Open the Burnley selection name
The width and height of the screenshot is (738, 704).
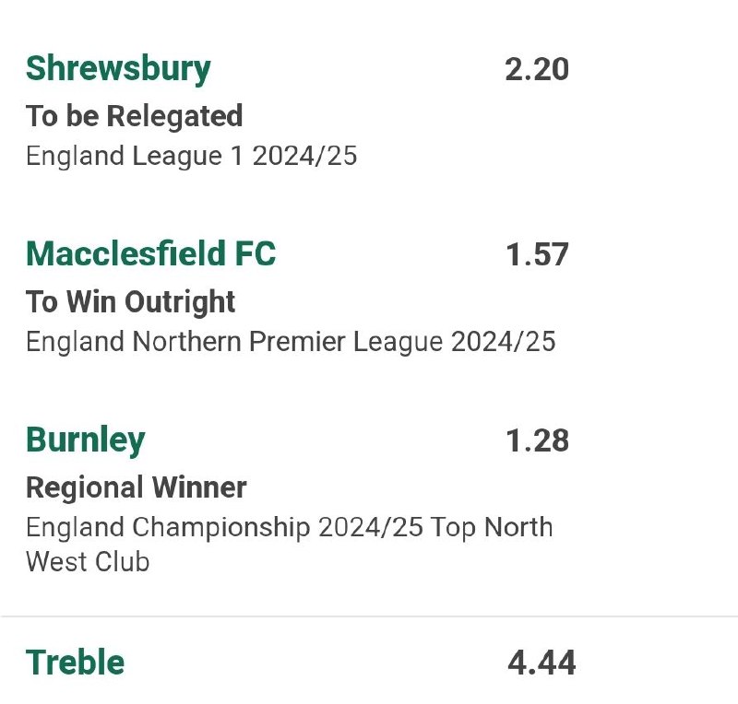pyautogui.click(x=86, y=441)
